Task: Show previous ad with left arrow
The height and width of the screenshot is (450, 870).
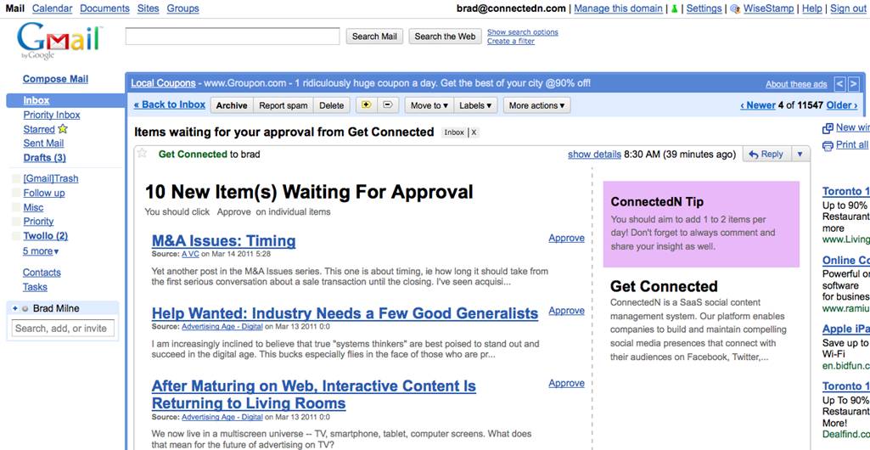Action: tap(840, 84)
